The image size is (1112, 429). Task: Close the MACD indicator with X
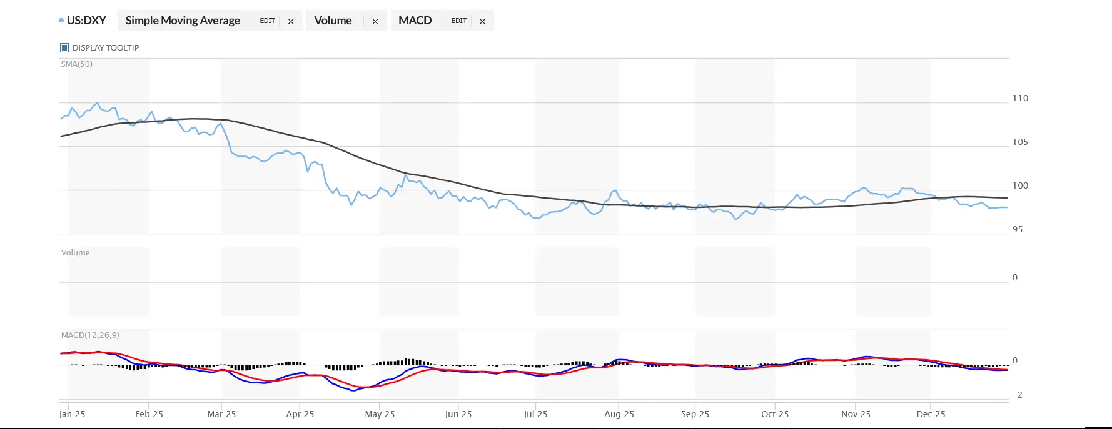click(482, 21)
